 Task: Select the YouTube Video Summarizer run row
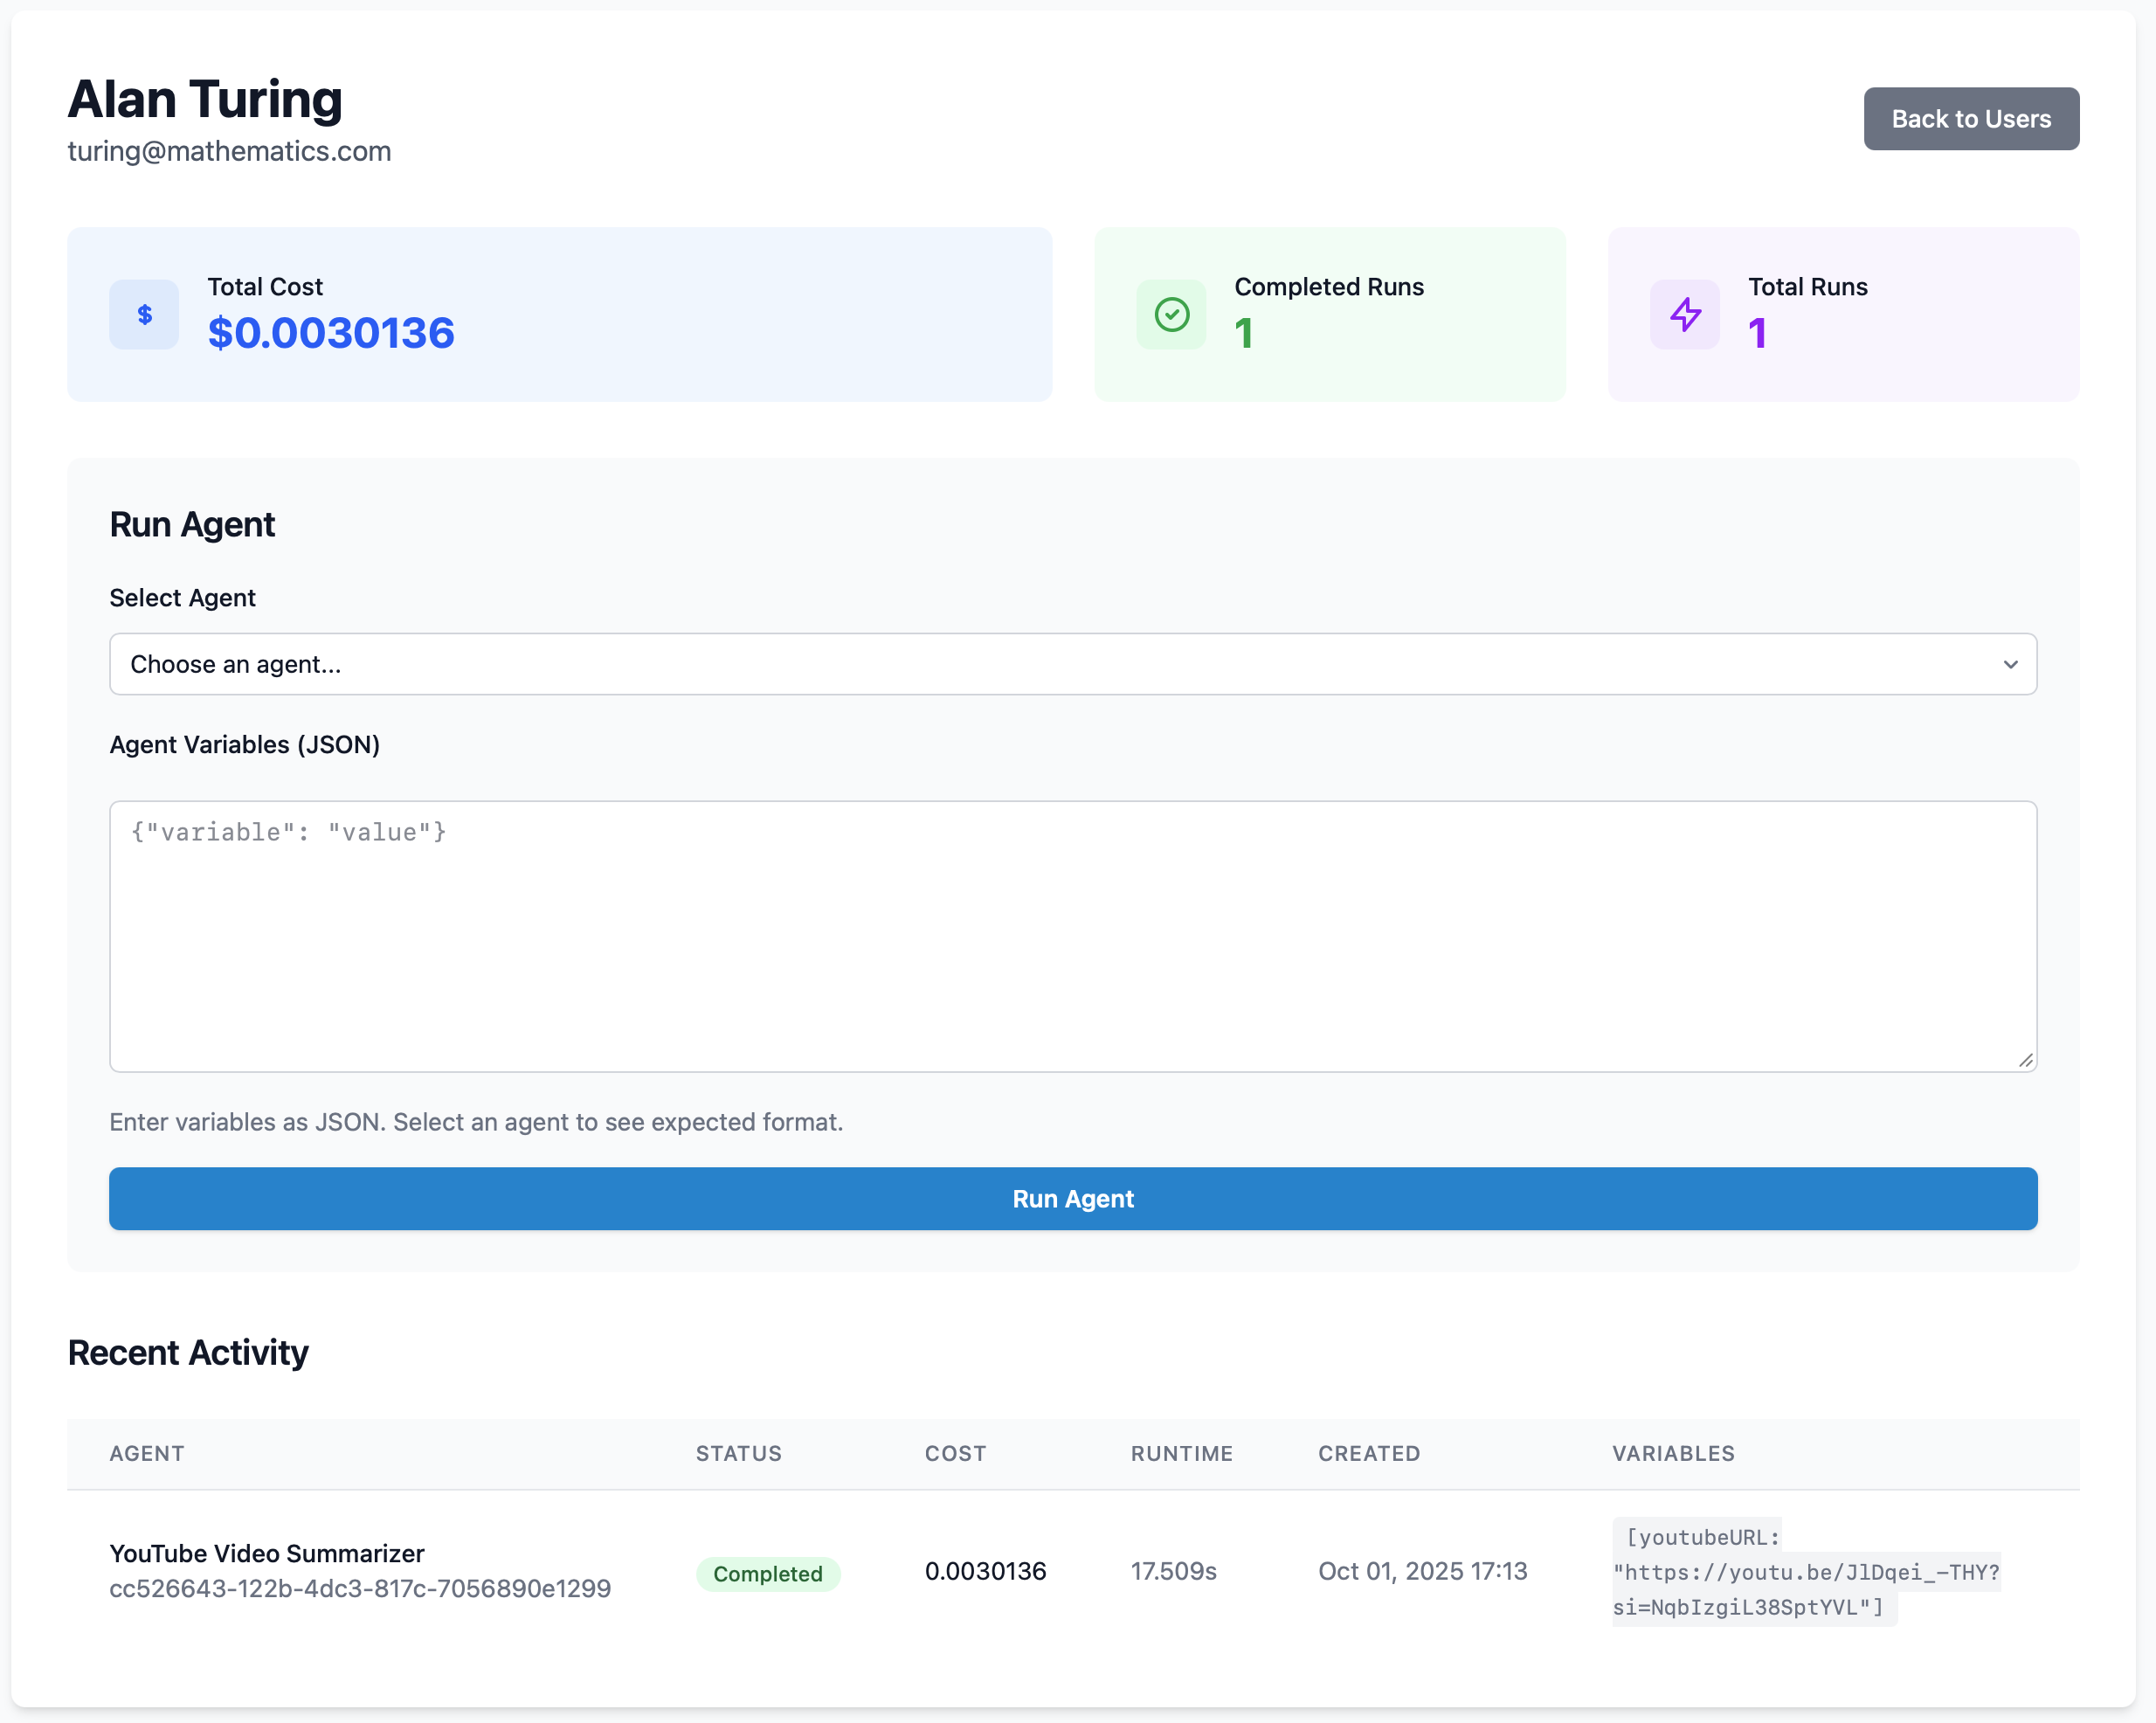(266, 1553)
